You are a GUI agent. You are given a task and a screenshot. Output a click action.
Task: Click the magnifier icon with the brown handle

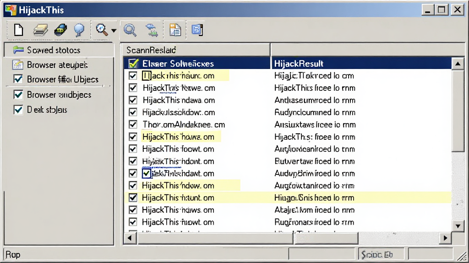102,30
